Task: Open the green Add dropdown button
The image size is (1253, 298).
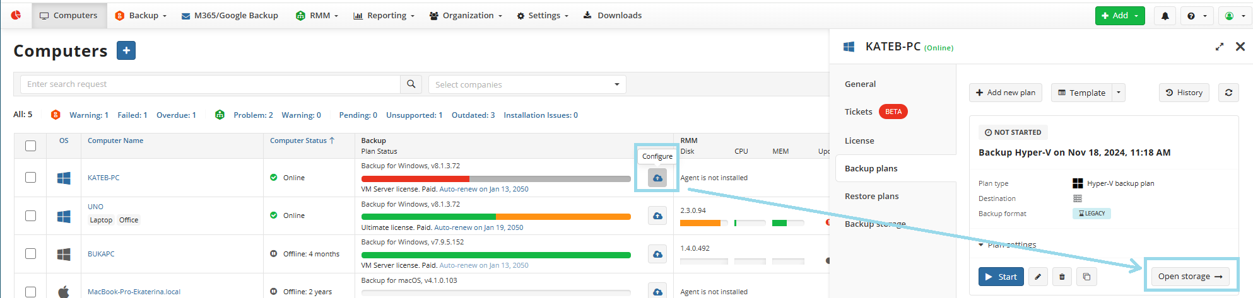Action: pos(1120,16)
